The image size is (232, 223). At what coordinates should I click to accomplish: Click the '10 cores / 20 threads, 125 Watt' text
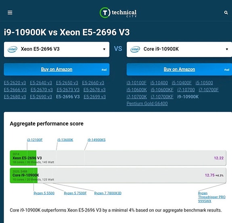coord(33,180)
